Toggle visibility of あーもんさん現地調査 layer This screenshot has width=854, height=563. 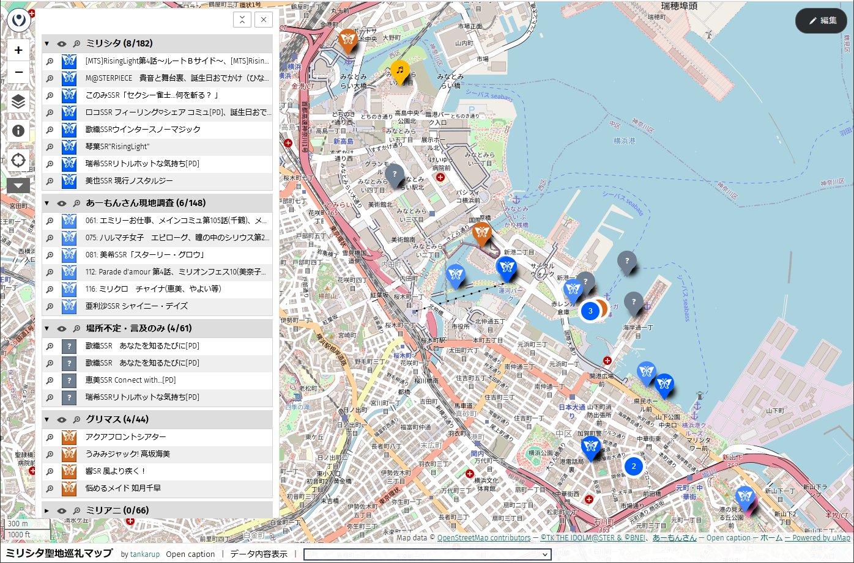tap(61, 203)
